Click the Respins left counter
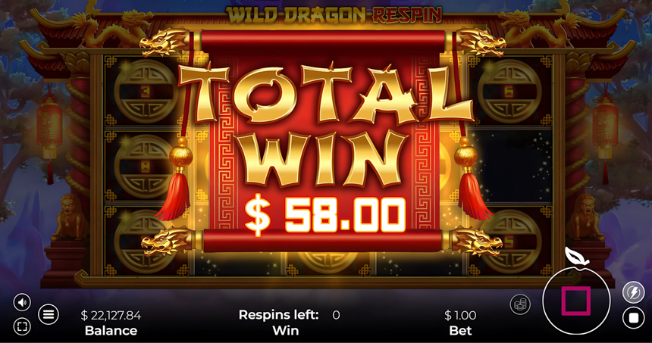 pyautogui.click(x=290, y=315)
